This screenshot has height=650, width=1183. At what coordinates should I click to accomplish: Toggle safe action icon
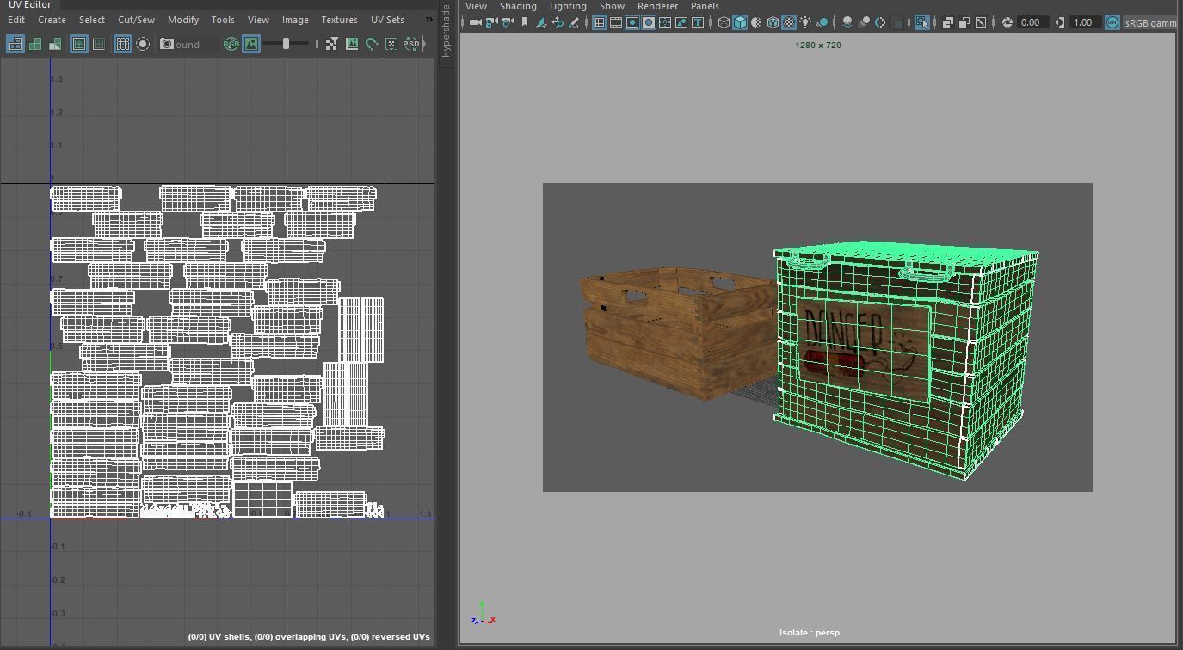(x=681, y=22)
